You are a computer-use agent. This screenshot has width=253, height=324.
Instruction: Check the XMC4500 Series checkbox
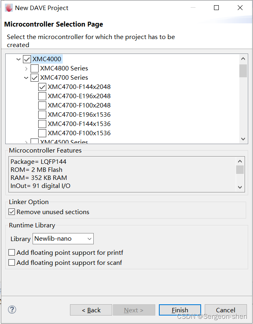[34, 142]
